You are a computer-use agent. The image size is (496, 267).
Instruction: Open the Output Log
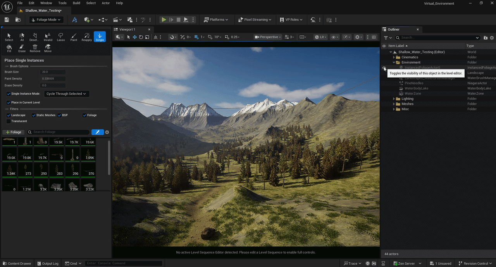tap(48, 264)
